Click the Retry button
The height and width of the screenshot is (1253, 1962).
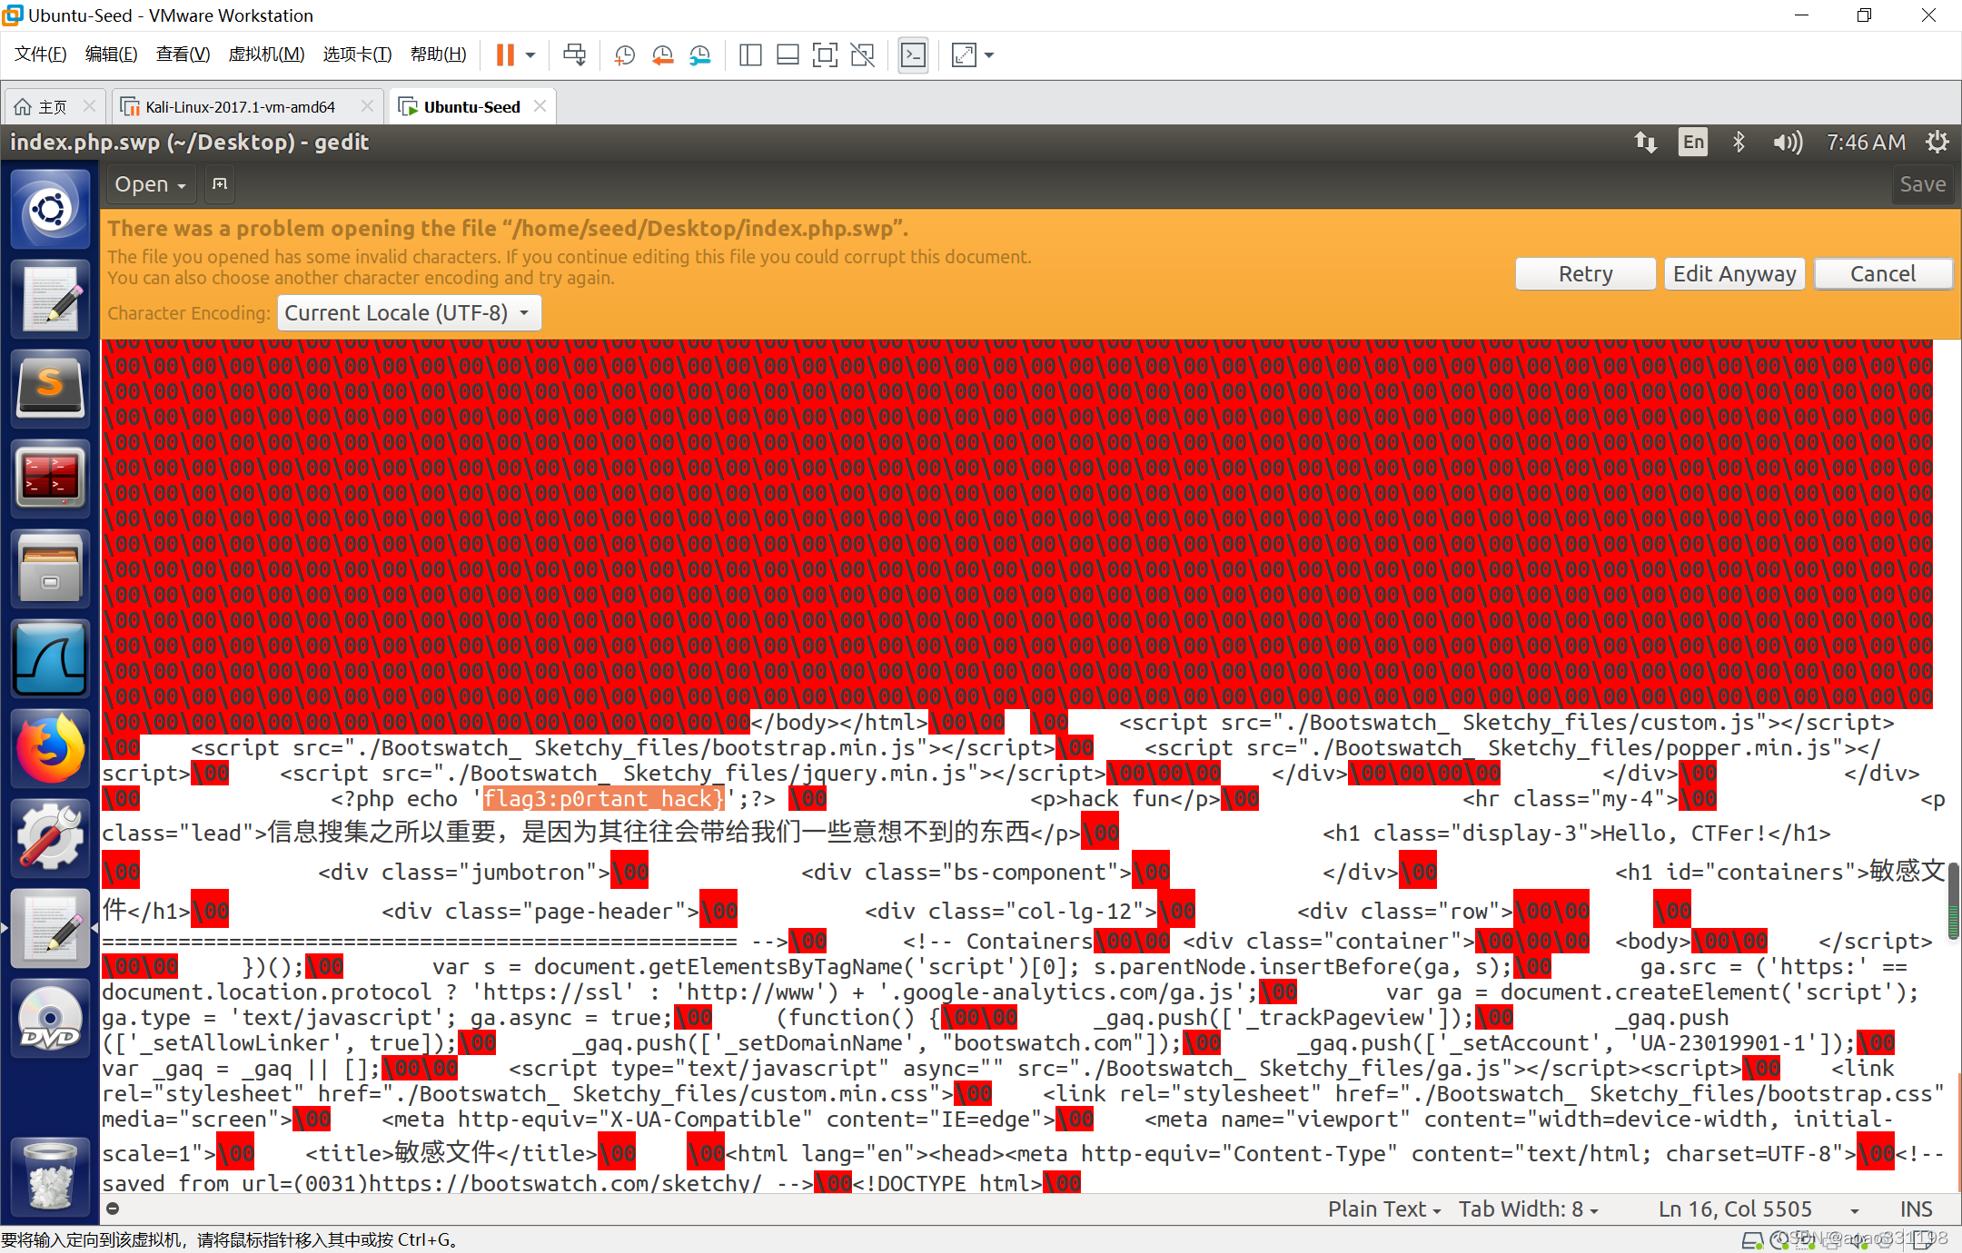[x=1586, y=274]
